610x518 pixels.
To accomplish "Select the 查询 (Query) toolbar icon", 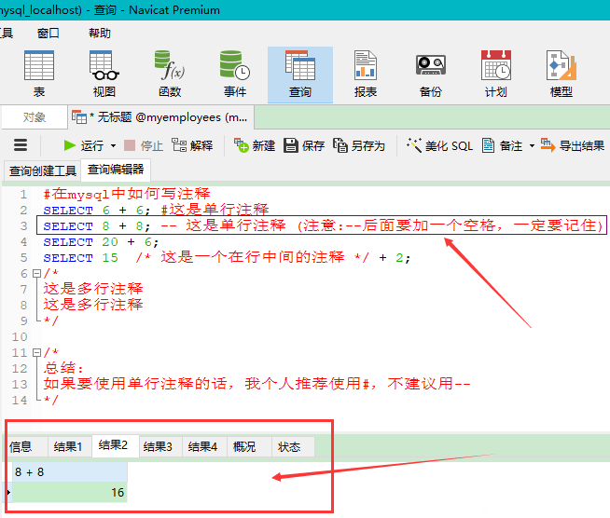I will pos(300,75).
